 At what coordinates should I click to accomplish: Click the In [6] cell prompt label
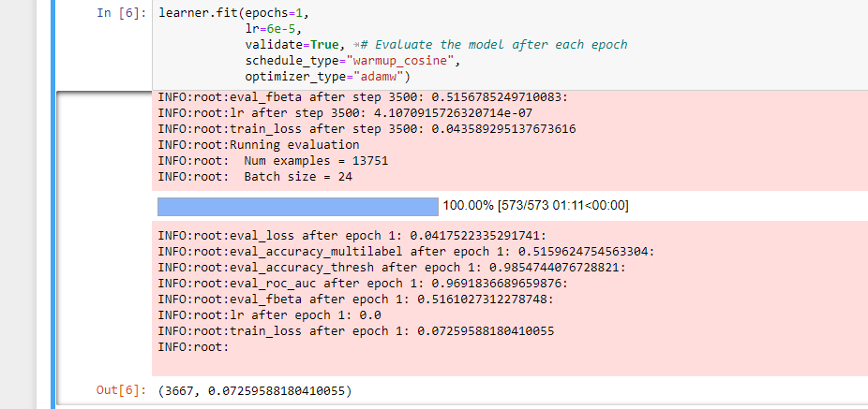[122, 13]
